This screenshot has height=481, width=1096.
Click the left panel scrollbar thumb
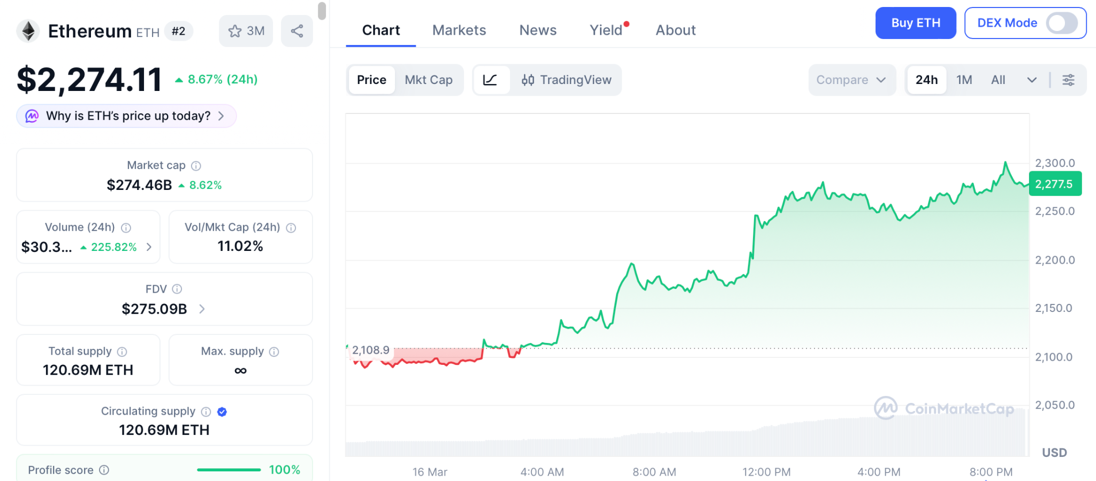(x=322, y=11)
